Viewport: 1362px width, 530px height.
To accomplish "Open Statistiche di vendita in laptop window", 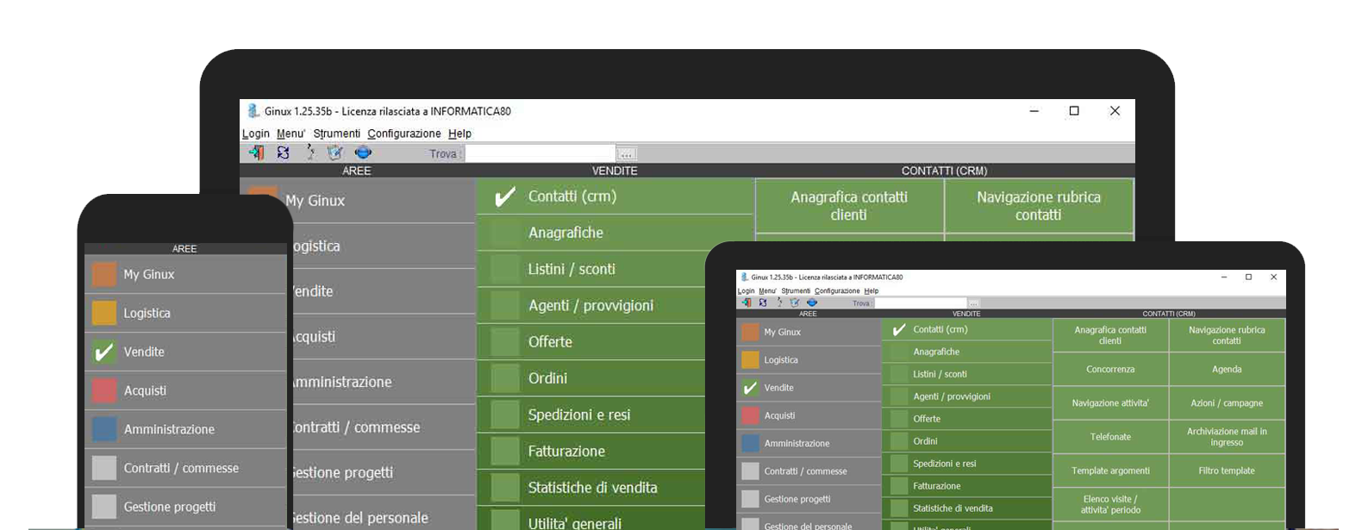I will (591, 487).
